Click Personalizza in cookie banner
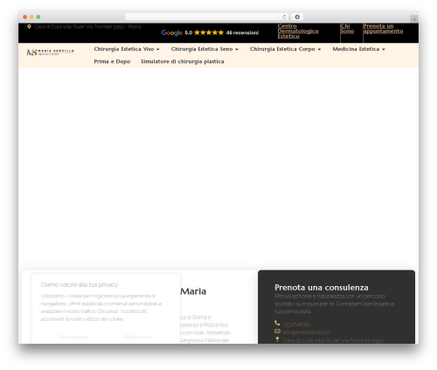Image resolution: width=437 pixels, height=370 pixels. click(x=73, y=337)
